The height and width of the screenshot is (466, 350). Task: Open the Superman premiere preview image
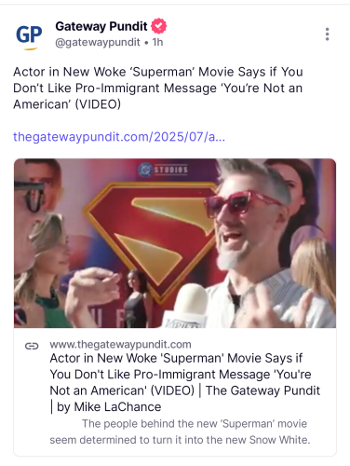coord(175,243)
